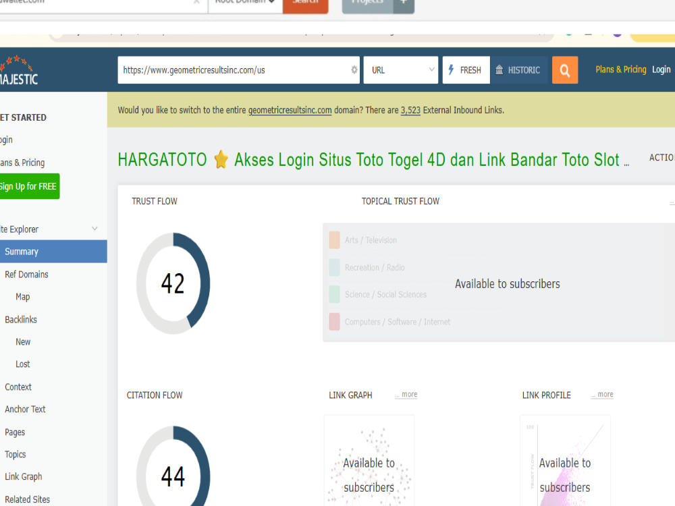This screenshot has width=675, height=506.
Task: Click the Recreation / Radio color swatch
Action: 335,267
